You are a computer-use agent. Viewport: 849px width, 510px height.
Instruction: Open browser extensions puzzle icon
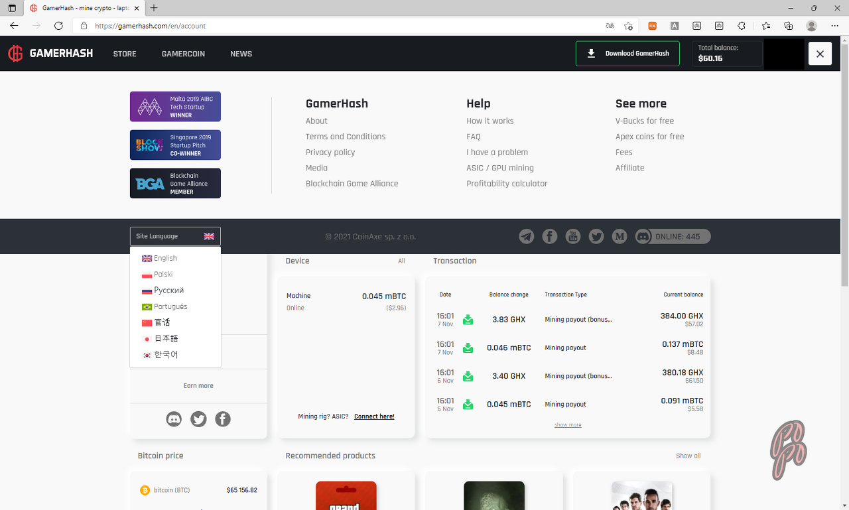pos(742,26)
